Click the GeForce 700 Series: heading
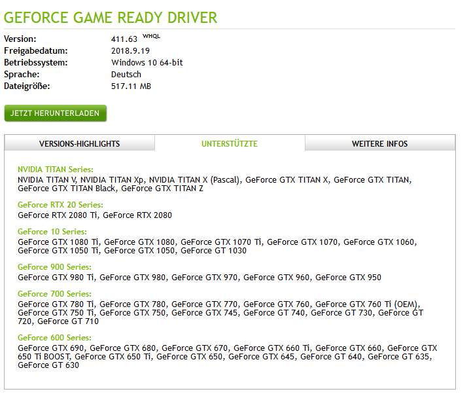The width and height of the screenshot is (469, 400). pyautogui.click(x=54, y=294)
